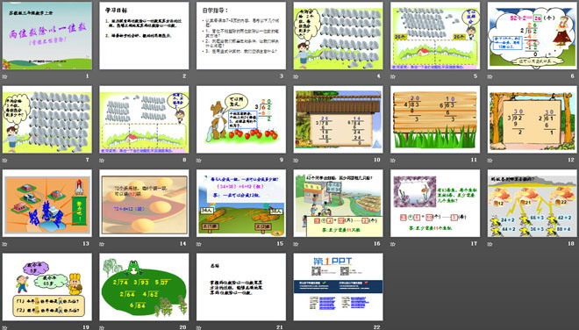Select slide 15 thumbnail with log piles
The height and width of the screenshot is (330, 579).
coord(241,204)
